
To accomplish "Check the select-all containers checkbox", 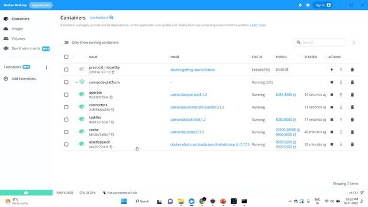I will click(x=67, y=57).
